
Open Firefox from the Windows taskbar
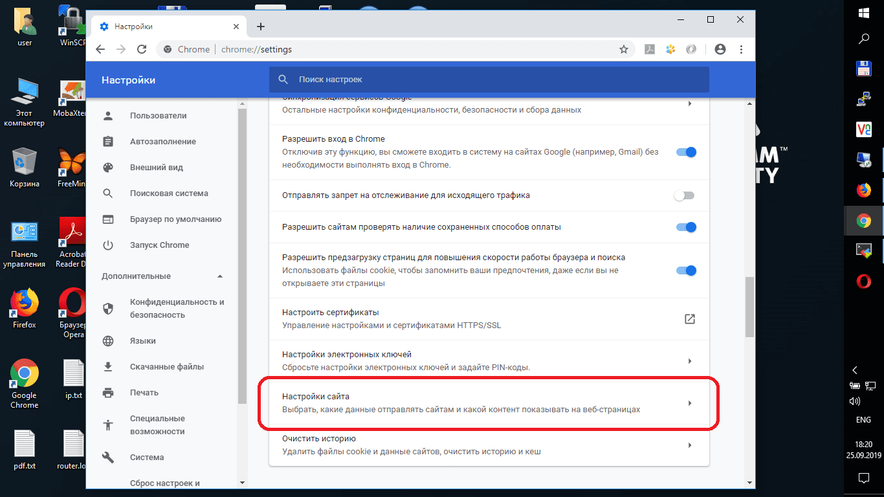click(x=863, y=190)
